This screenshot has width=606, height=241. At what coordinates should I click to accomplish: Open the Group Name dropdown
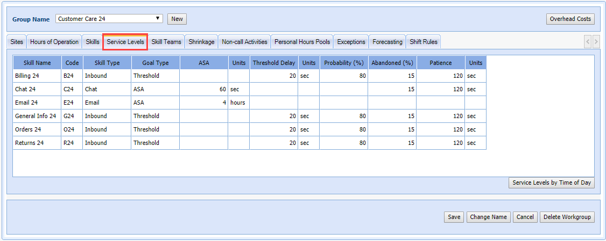click(109, 19)
